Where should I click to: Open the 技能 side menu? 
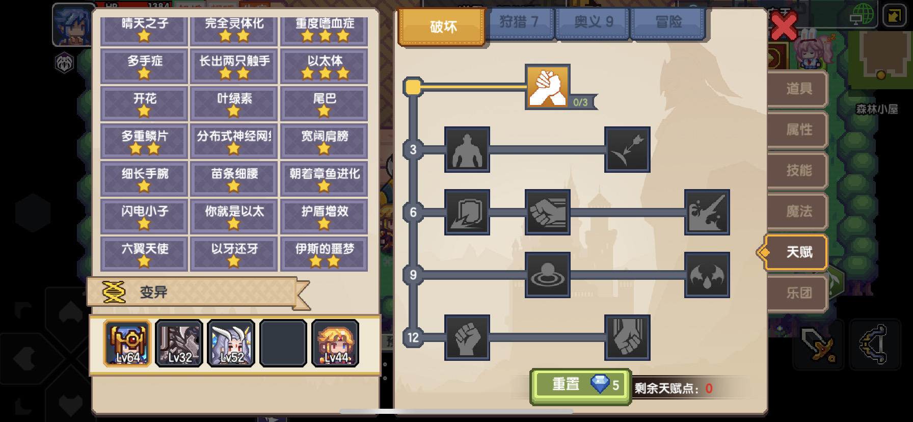[798, 170]
